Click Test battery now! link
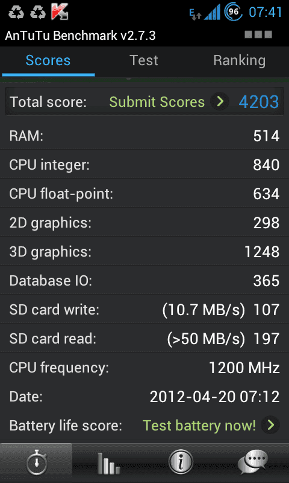 [x=199, y=426]
